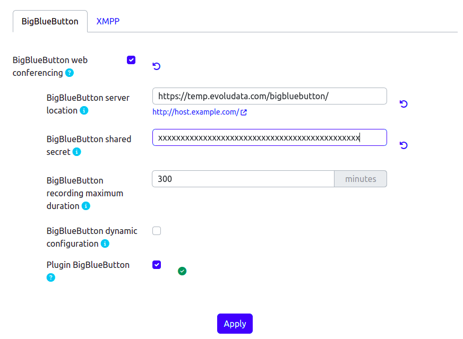Click the Apply button
The image size is (463, 339).
[235, 324]
